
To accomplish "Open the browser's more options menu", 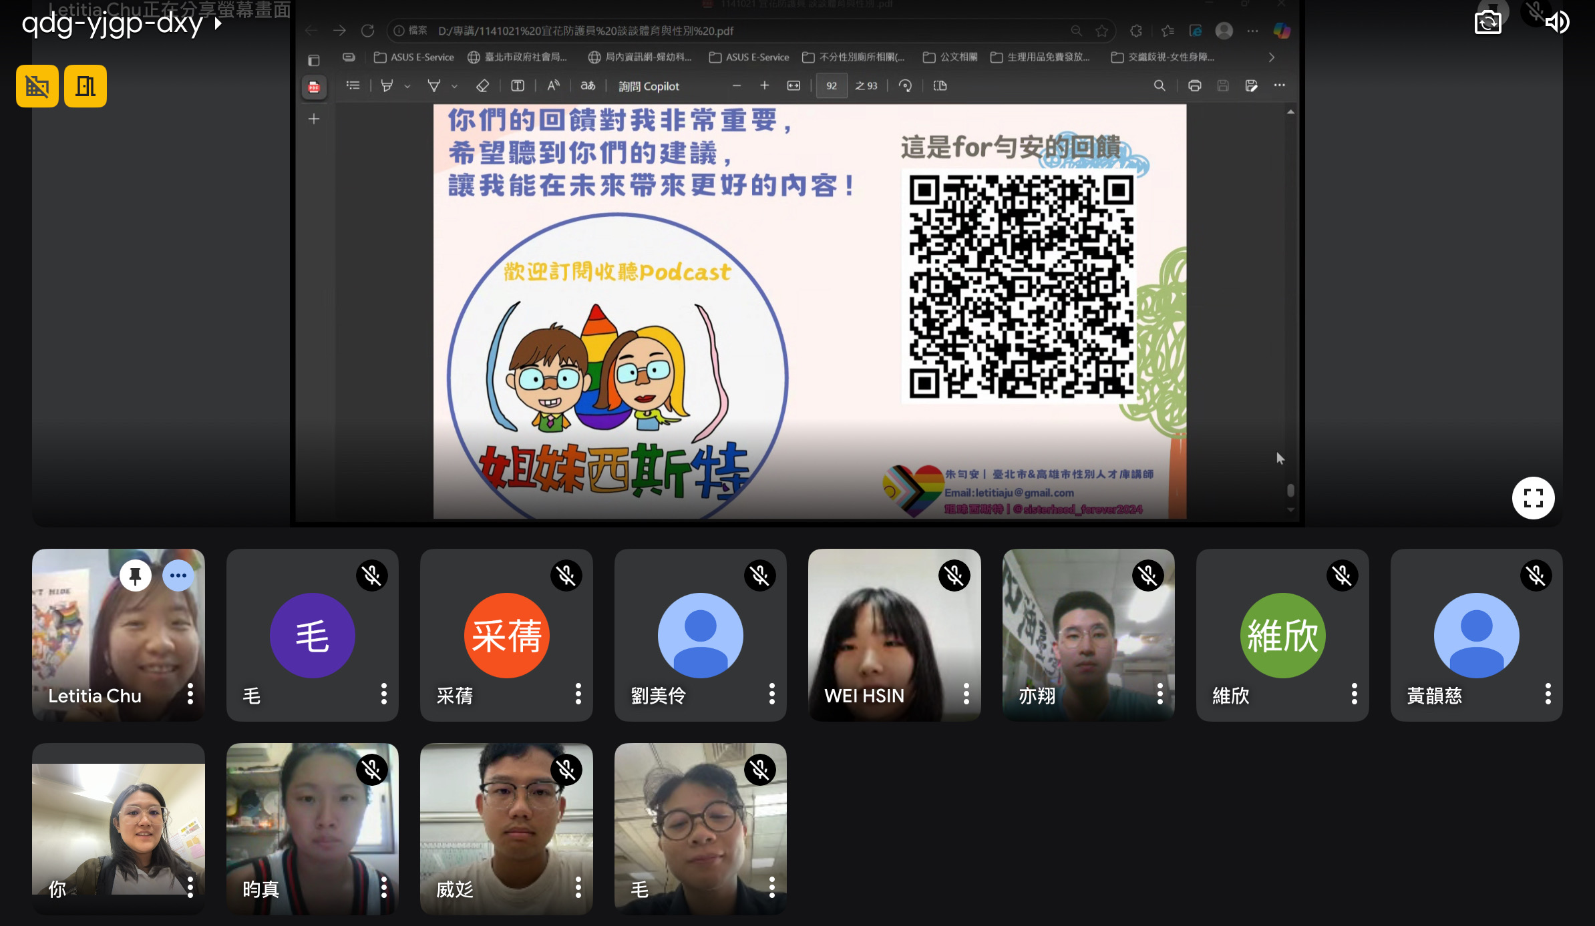I will [x=1253, y=31].
